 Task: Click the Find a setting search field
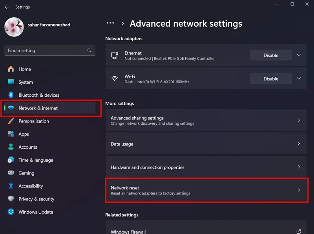[50, 50]
